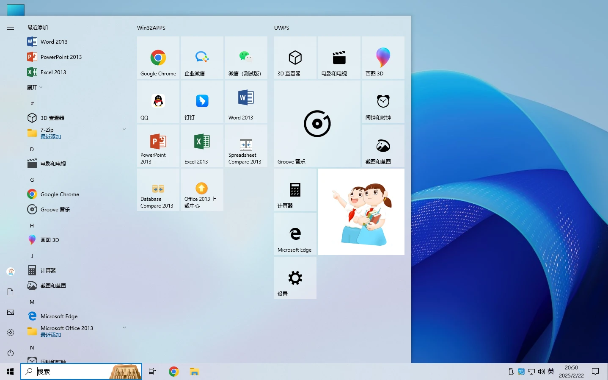Viewport: 608px width, 380px height.
Task: Launch the QQ penguin tile
Action: click(x=158, y=102)
